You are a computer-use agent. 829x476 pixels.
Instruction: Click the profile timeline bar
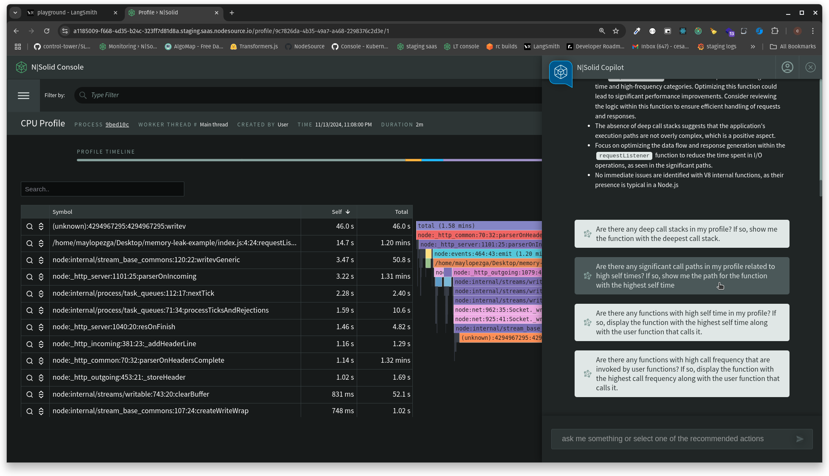[x=309, y=160]
